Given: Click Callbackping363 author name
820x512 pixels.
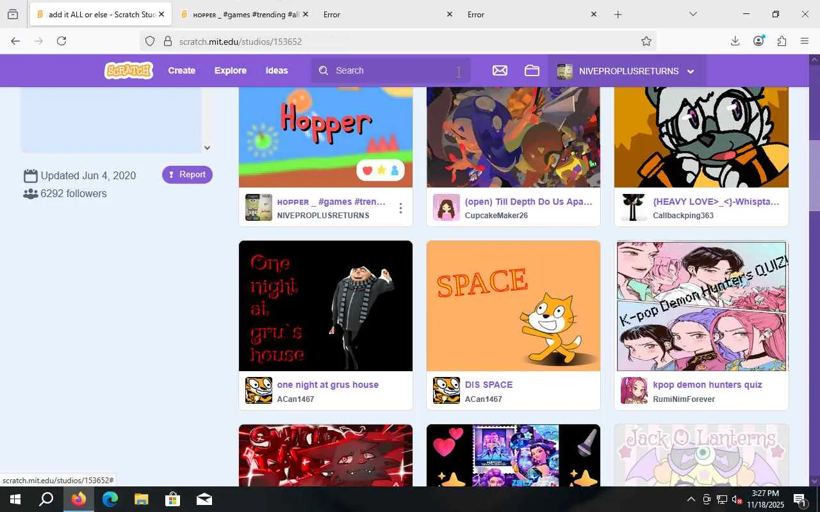Looking at the screenshot, I should coord(683,216).
